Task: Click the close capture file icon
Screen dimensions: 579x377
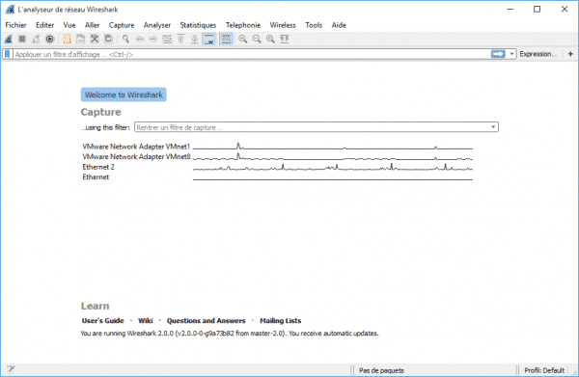Action: [x=95, y=40]
